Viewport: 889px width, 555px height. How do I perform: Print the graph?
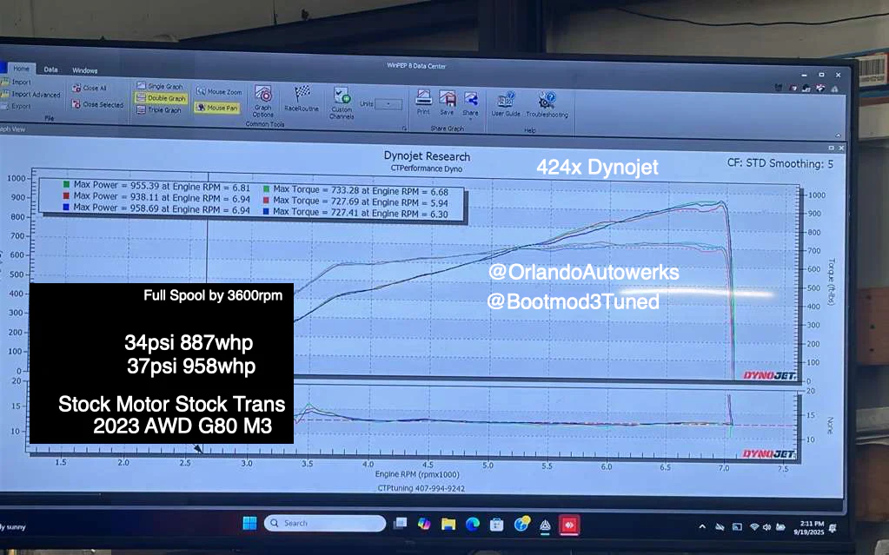pyautogui.click(x=423, y=102)
